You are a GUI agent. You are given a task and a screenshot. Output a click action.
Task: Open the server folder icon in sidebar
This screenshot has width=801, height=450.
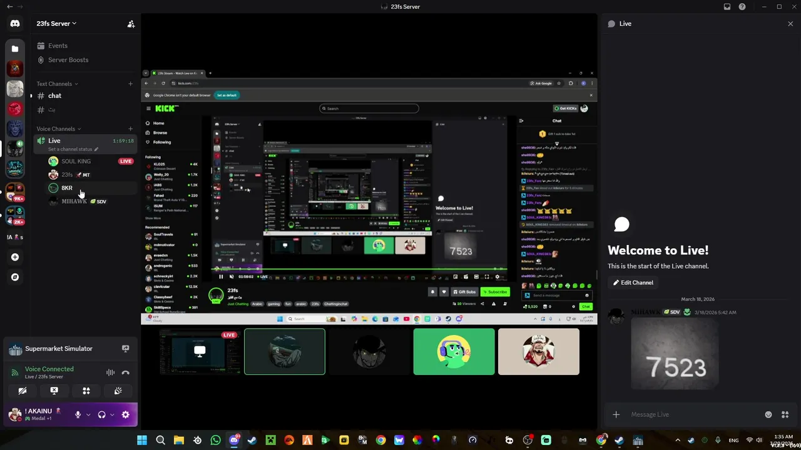point(15,49)
